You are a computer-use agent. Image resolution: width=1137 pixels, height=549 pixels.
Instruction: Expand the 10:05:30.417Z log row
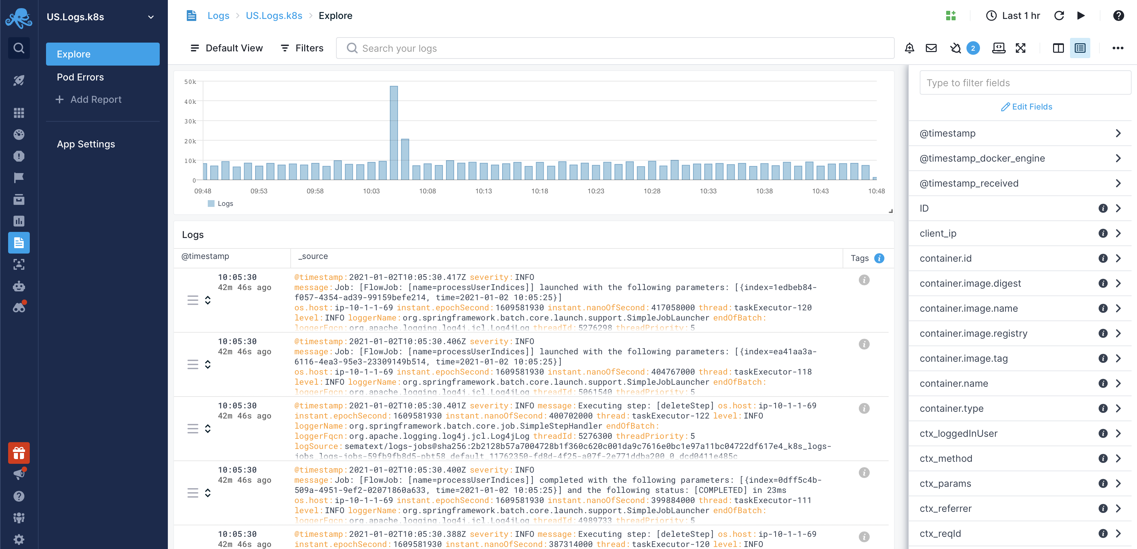point(207,300)
